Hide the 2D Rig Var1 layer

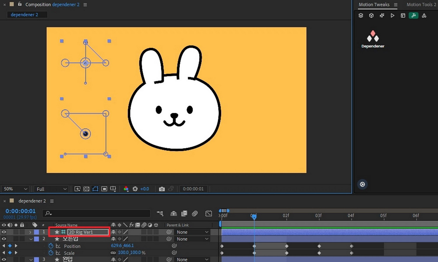point(4,232)
